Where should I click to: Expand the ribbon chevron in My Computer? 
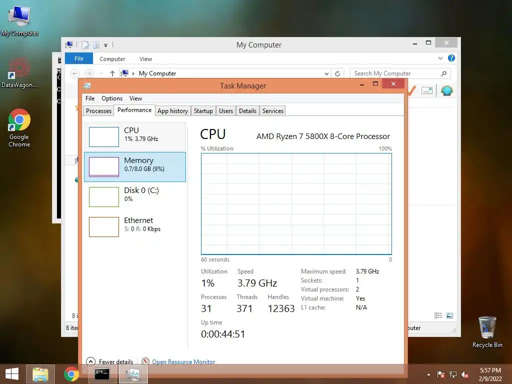440,58
